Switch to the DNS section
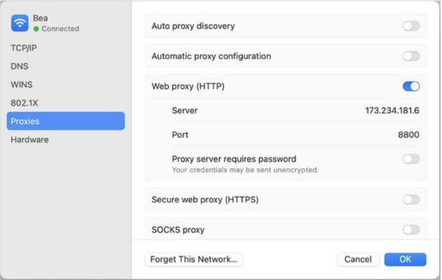The image size is (442, 280). tap(19, 66)
